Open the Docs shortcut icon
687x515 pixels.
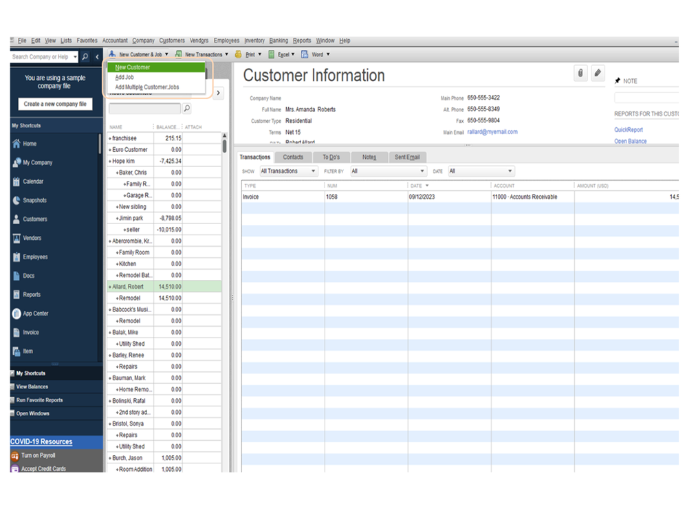pyautogui.click(x=17, y=276)
